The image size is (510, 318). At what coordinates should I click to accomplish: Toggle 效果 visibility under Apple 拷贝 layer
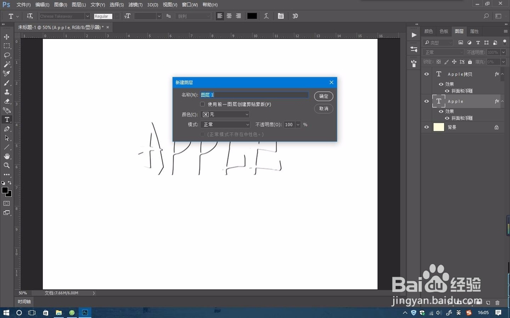[441, 84]
